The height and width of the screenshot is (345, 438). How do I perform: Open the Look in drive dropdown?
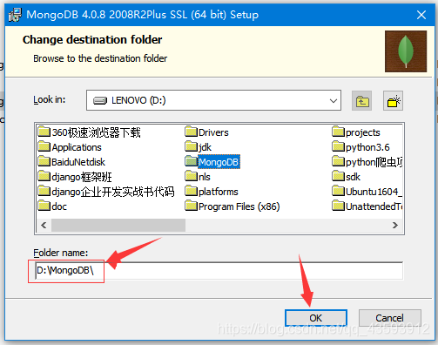point(213,100)
